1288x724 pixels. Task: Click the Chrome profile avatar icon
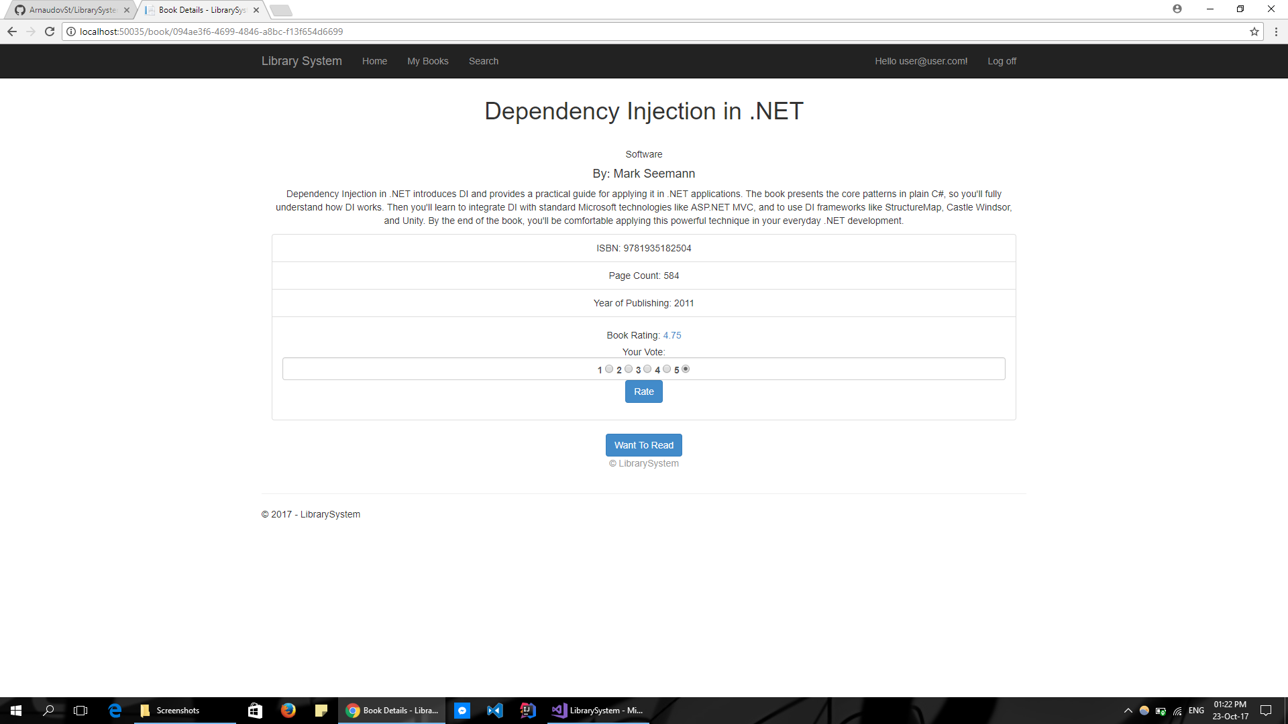coord(1177,9)
